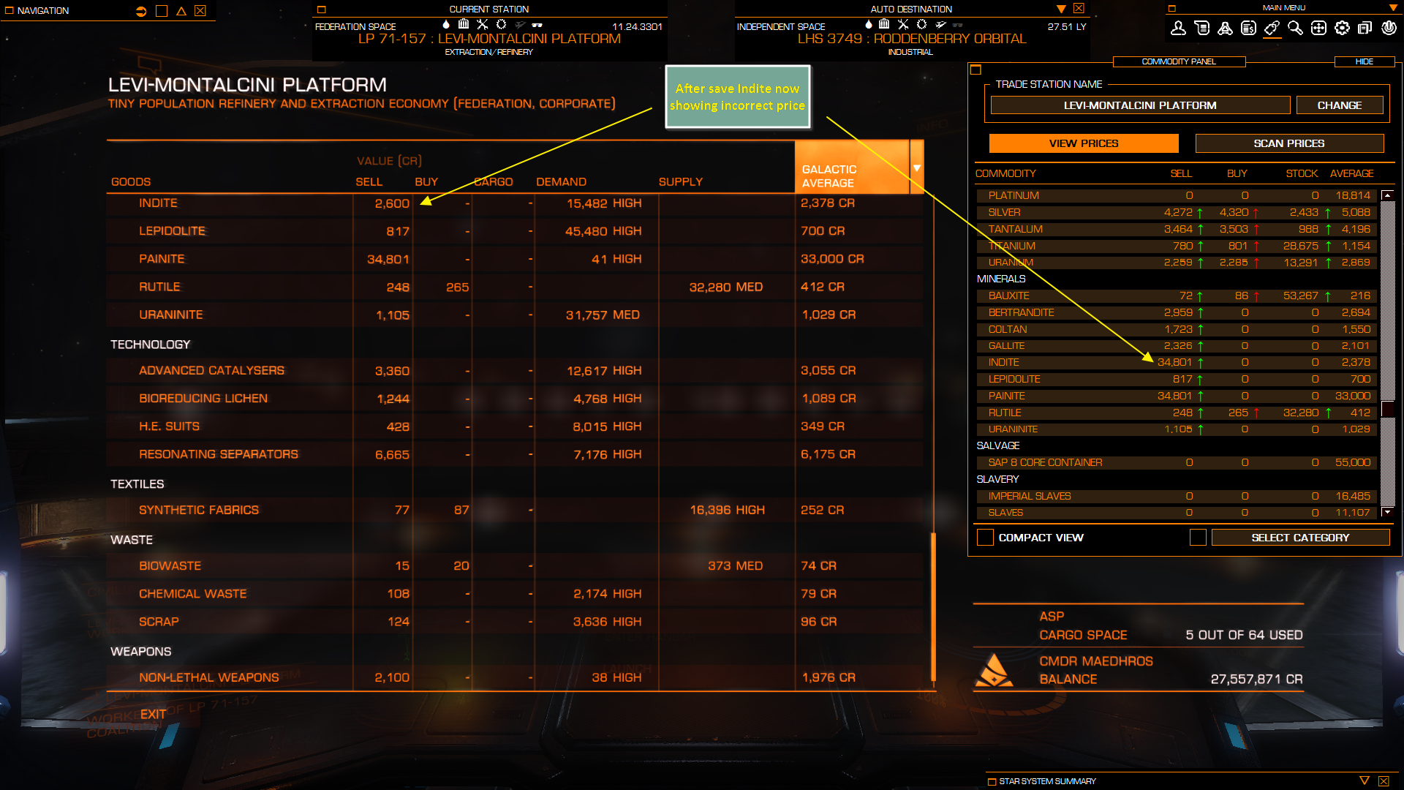Select Biowaste in the Waste section
This screenshot has height=790, width=1404.
click(515, 566)
